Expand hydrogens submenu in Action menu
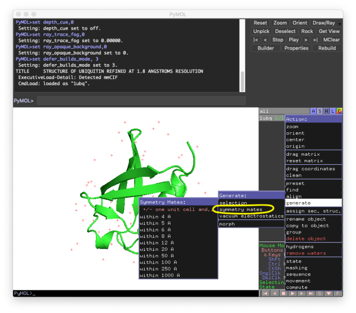 (313, 247)
